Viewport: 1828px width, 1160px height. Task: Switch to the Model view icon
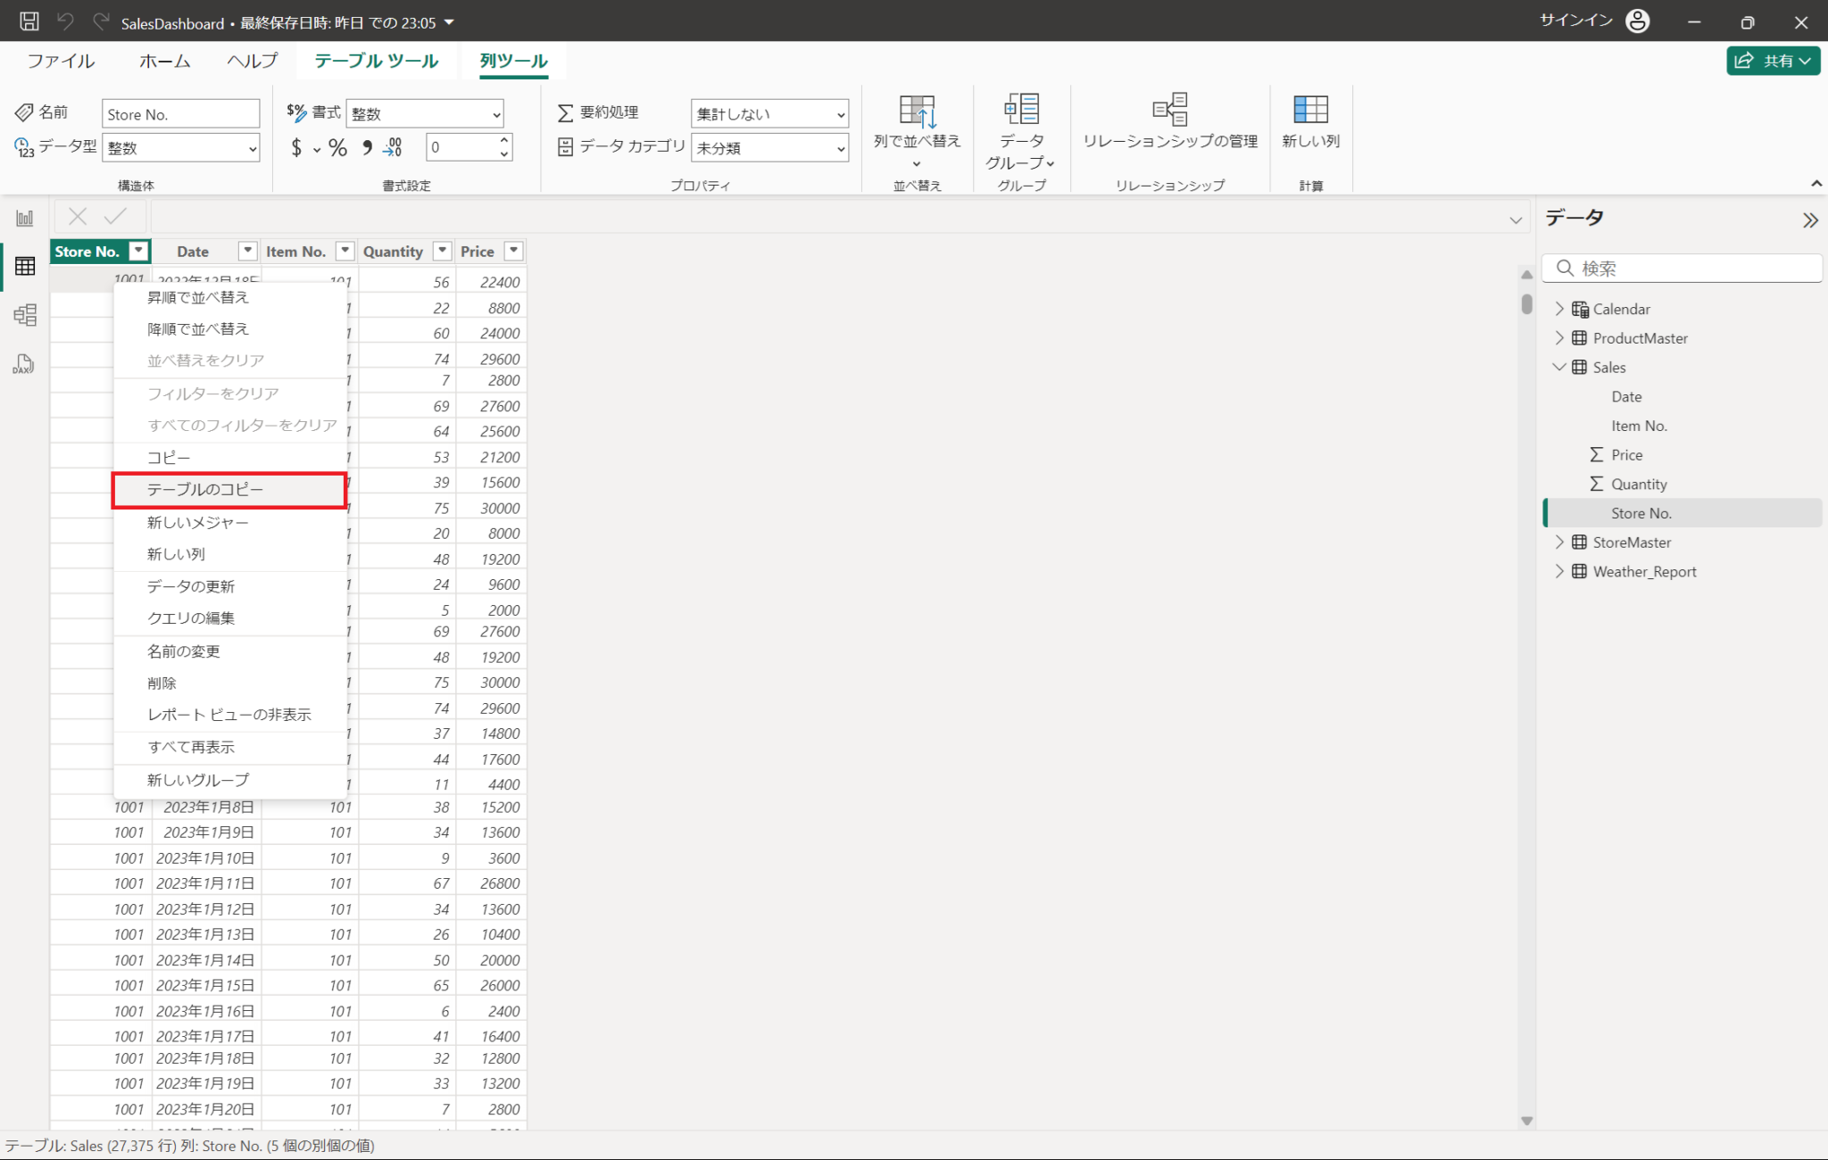point(25,315)
